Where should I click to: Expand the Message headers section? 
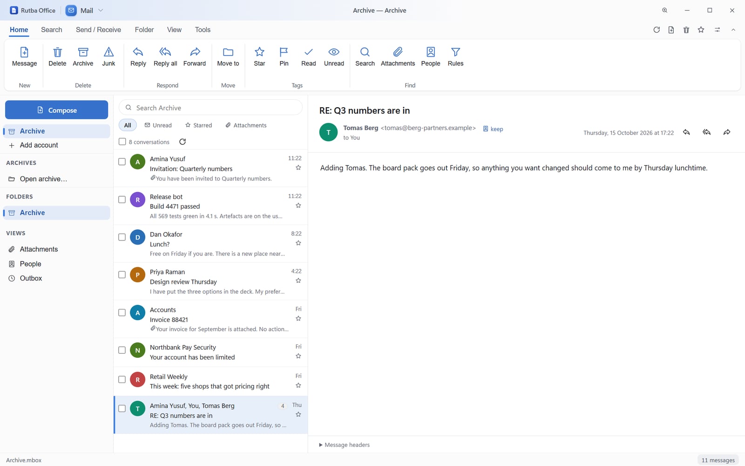pos(345,445)
